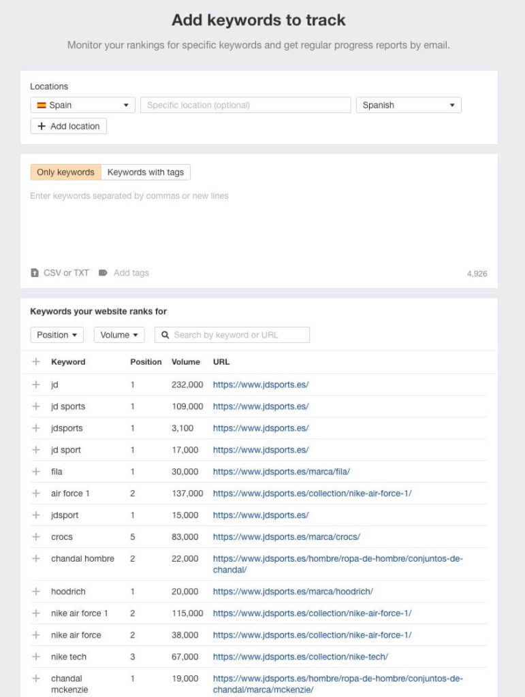Viewport: 525px width, 697px height.
Task: Add the 'fila' keyword via its plus icon
Action: pos(36,472)
